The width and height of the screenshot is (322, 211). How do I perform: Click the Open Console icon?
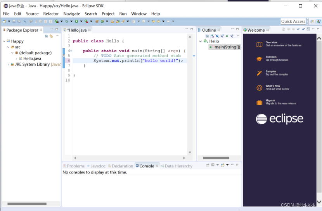tap(223, 165)
